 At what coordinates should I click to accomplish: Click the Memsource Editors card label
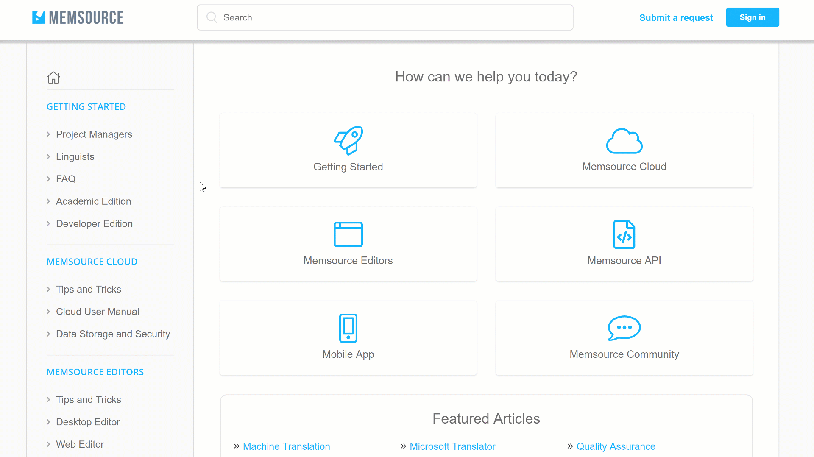coord(348,261)
